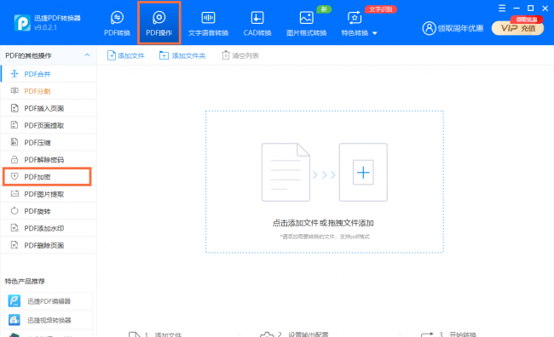Viewport: 554px width, 337px height.
Task: Select PDF分割 in the sidebar
Action: 49,91
